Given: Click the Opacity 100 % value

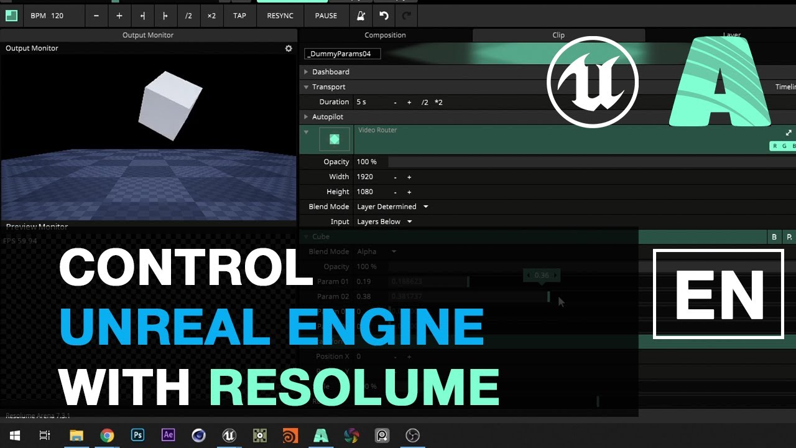Looking at the screenshot, I should pyautogui.click(x=367, y=162).
